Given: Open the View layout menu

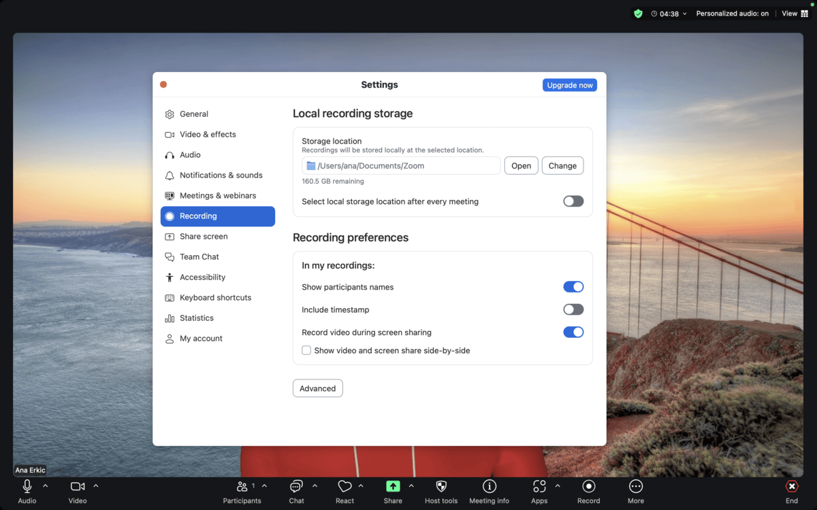Looking at the screenshot, I should 794,14.
